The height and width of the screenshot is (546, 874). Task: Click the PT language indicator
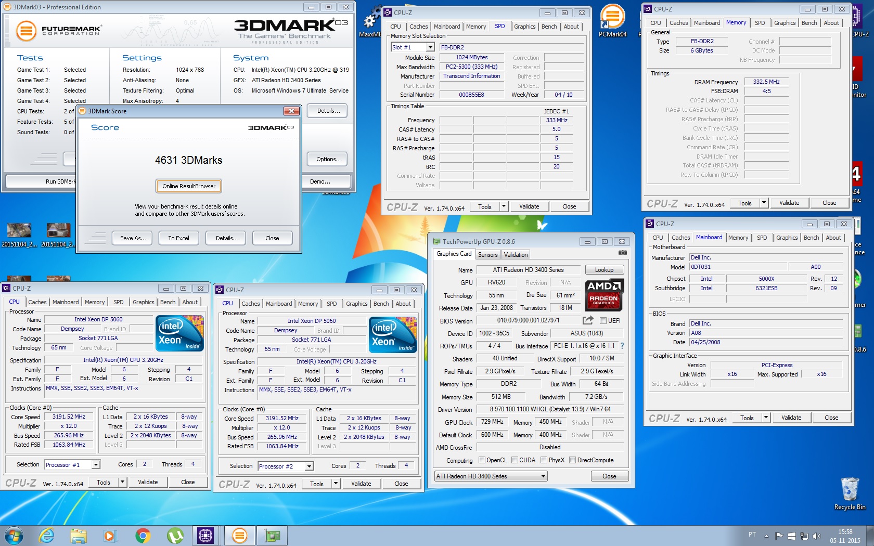(752, 535)
